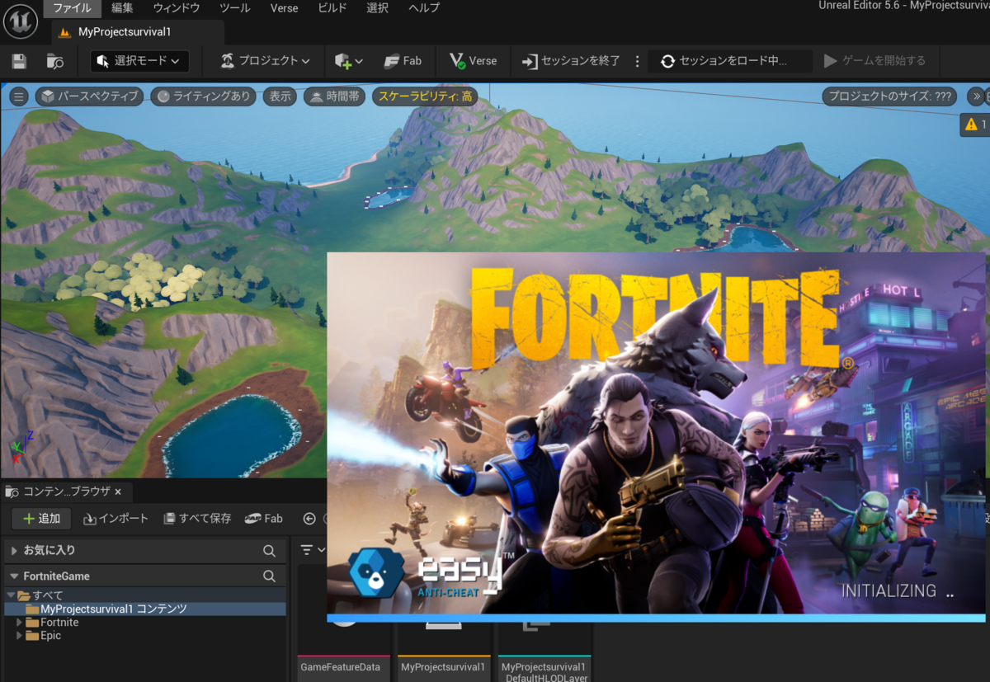Image resolution: width=990 pixels, height=682 pixels.
Task: Open the ツール menu
Action: (x=235, y=8)
